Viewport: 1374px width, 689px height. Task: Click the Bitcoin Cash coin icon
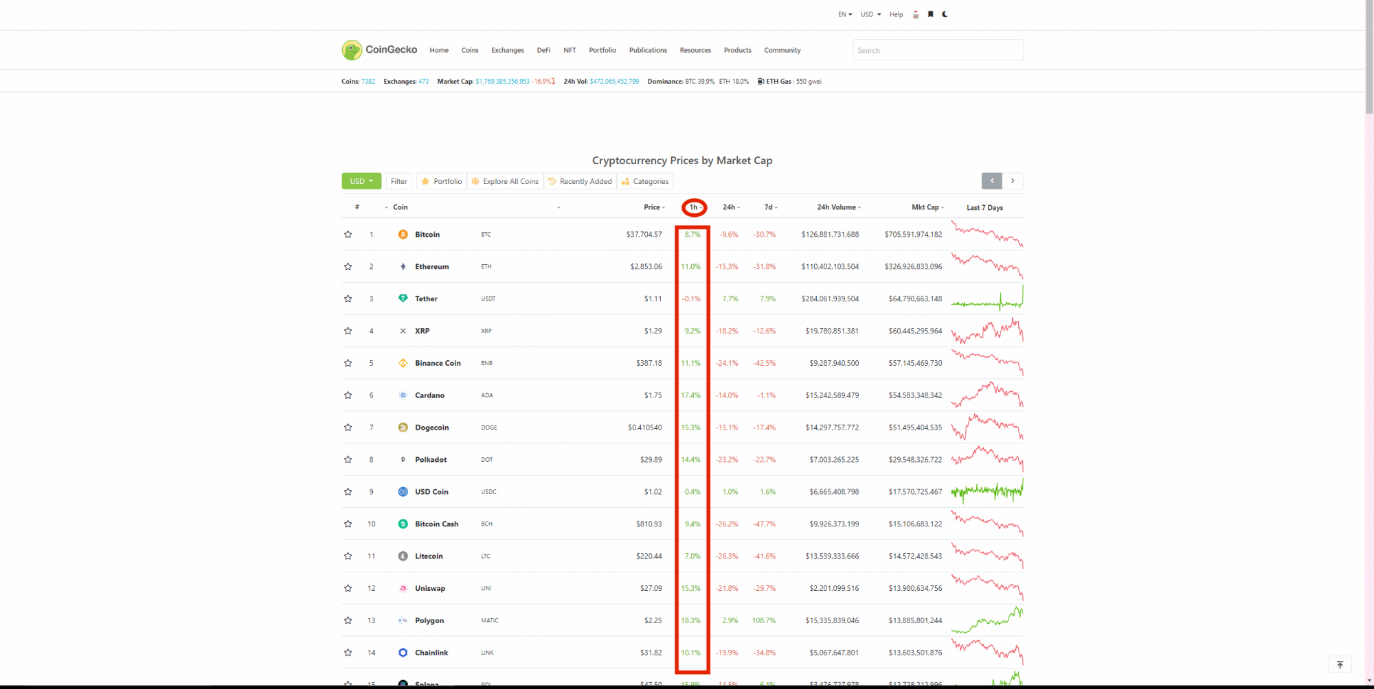(x=403, y=524)
